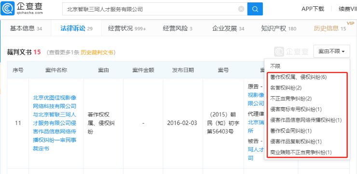Select 不正当竞争纠纷(2) option
Viewport: 357px width, 174px height.
coord(291,99)
